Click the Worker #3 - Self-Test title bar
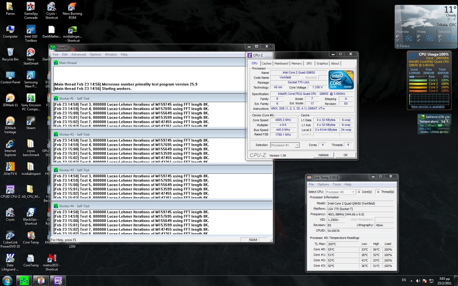Image resolution: width=458 pixels, height=286 pixels. click(162, 170)
